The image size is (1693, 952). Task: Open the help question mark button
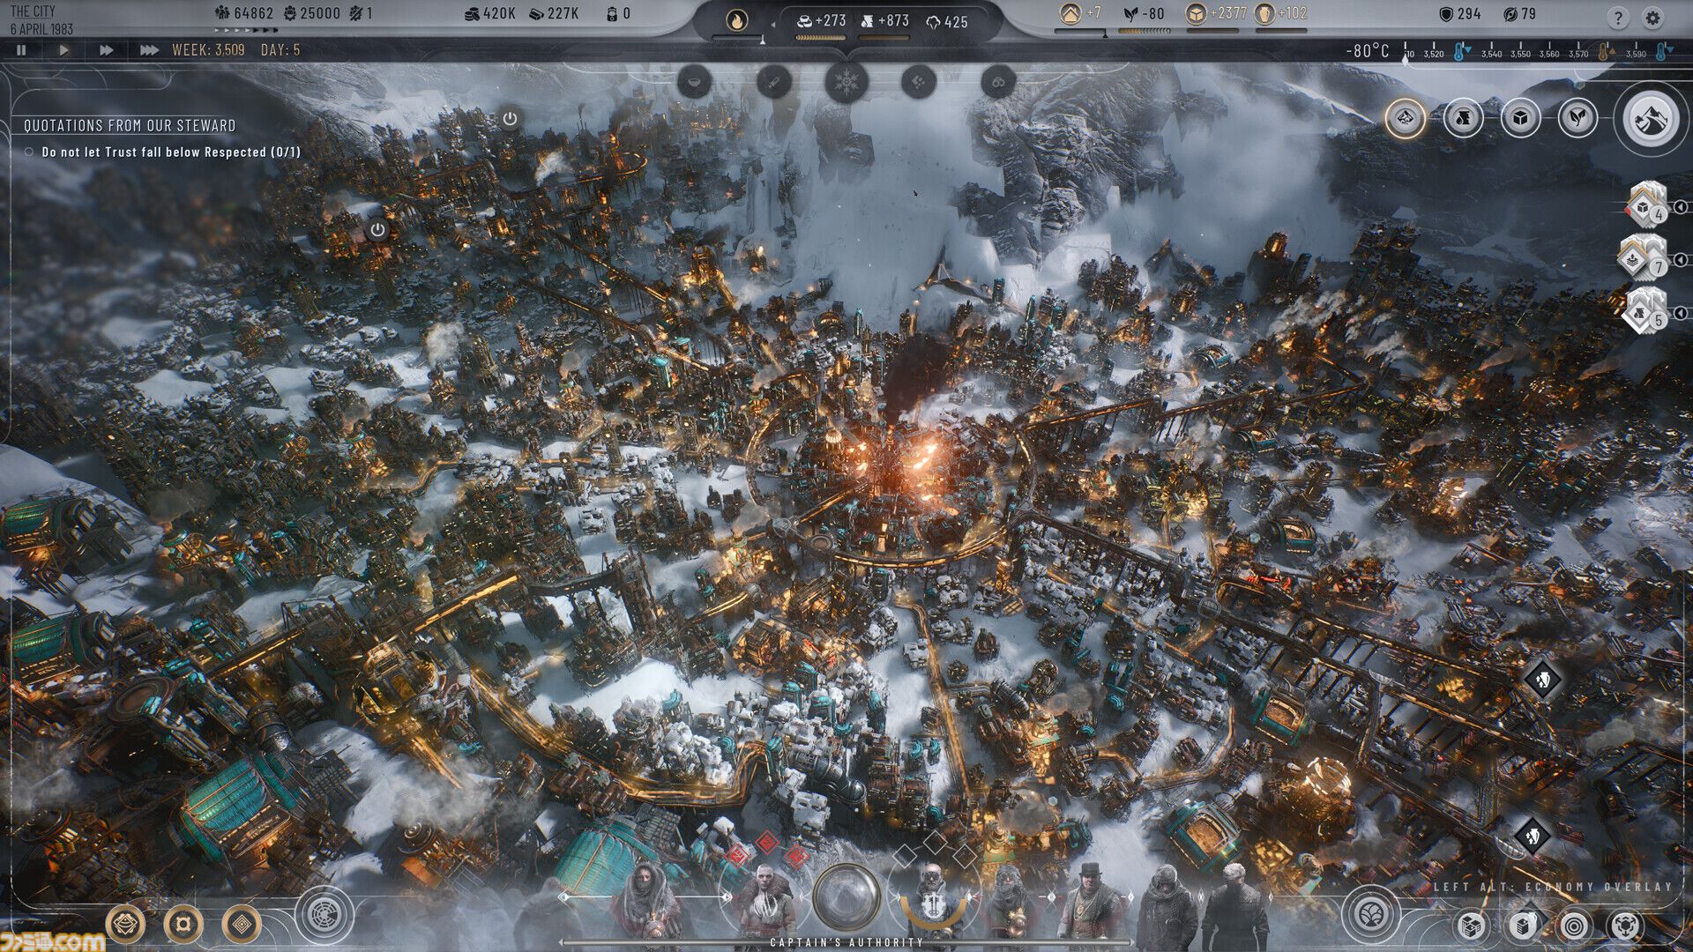pyautogui.click(x=1617, y=18)
